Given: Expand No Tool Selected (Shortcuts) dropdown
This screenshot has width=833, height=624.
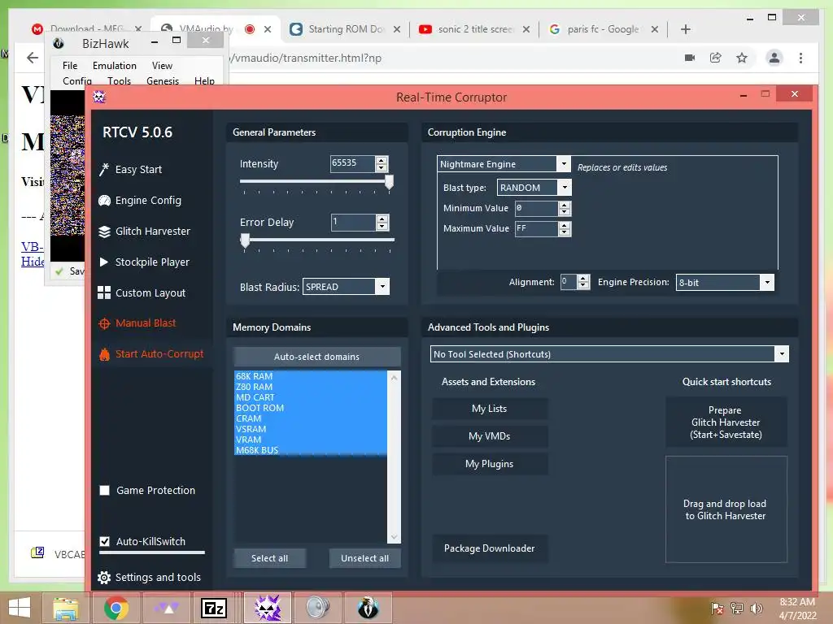Looking at the screenshot, I should pyautogui.click(x=782, y=354).
